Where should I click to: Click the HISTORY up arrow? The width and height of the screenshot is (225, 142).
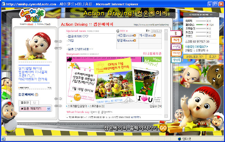coord(50,88)
